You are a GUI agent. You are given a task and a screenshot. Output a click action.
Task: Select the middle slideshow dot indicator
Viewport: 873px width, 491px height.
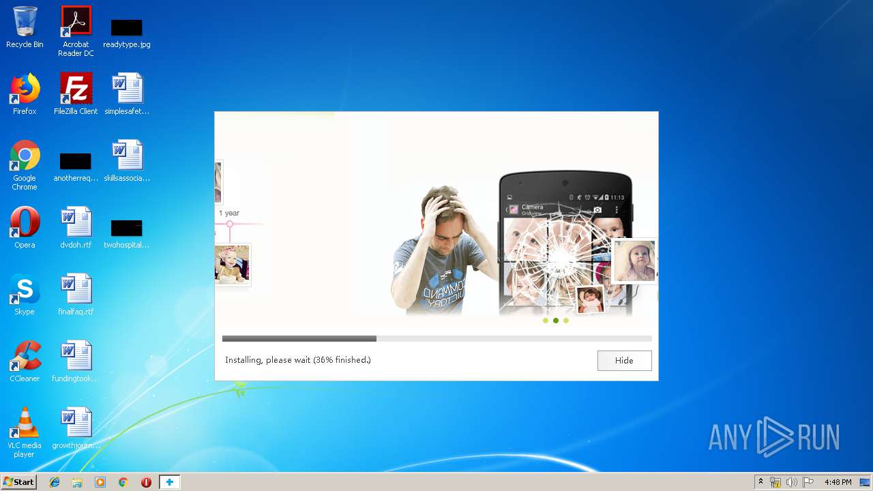556,321
